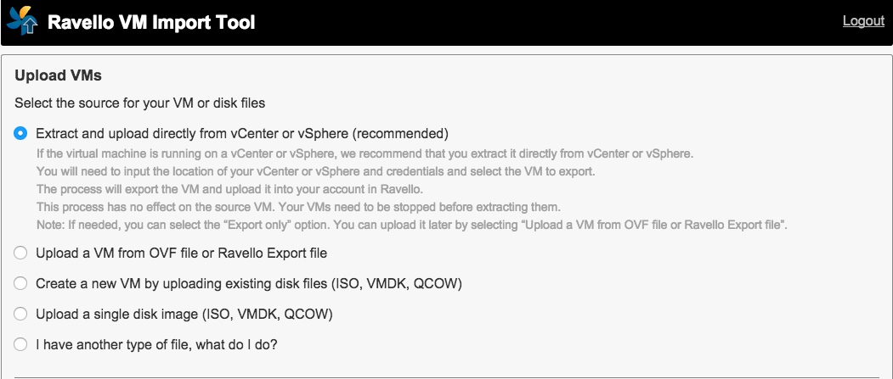Click line 'This process has no effect'
This screenshot has width=893, height=379.
[x=299, y=207]
